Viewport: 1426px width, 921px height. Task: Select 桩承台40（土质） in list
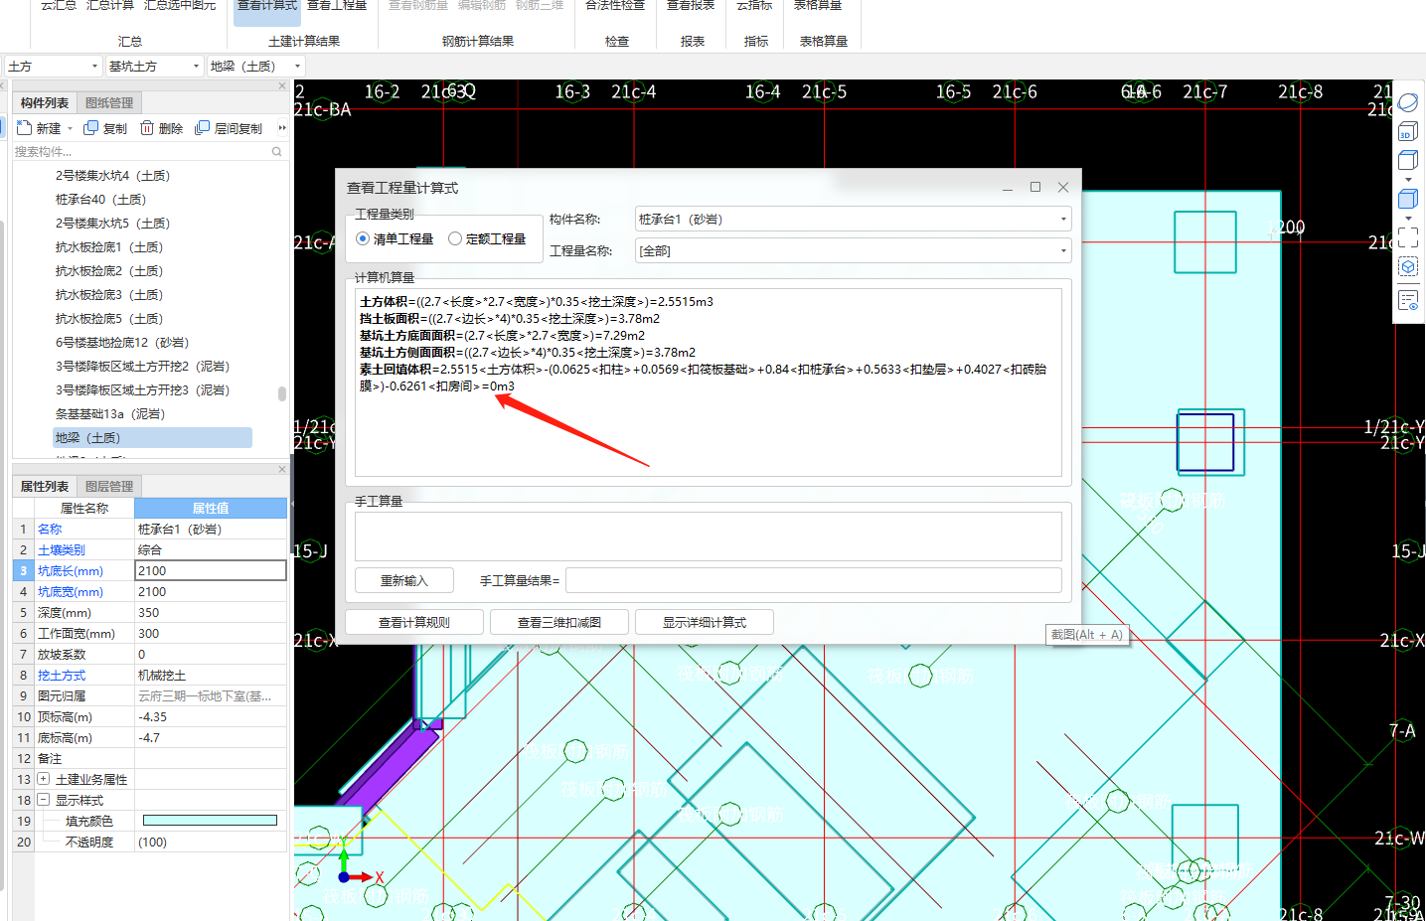100,200
